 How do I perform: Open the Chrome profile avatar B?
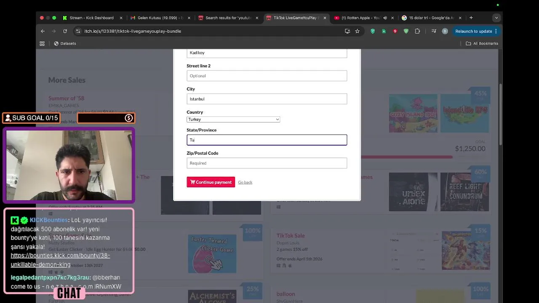[x=445, y=31]
